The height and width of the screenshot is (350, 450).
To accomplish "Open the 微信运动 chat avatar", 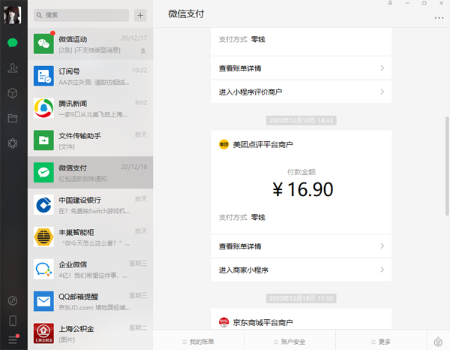I will tap(43, 44).
